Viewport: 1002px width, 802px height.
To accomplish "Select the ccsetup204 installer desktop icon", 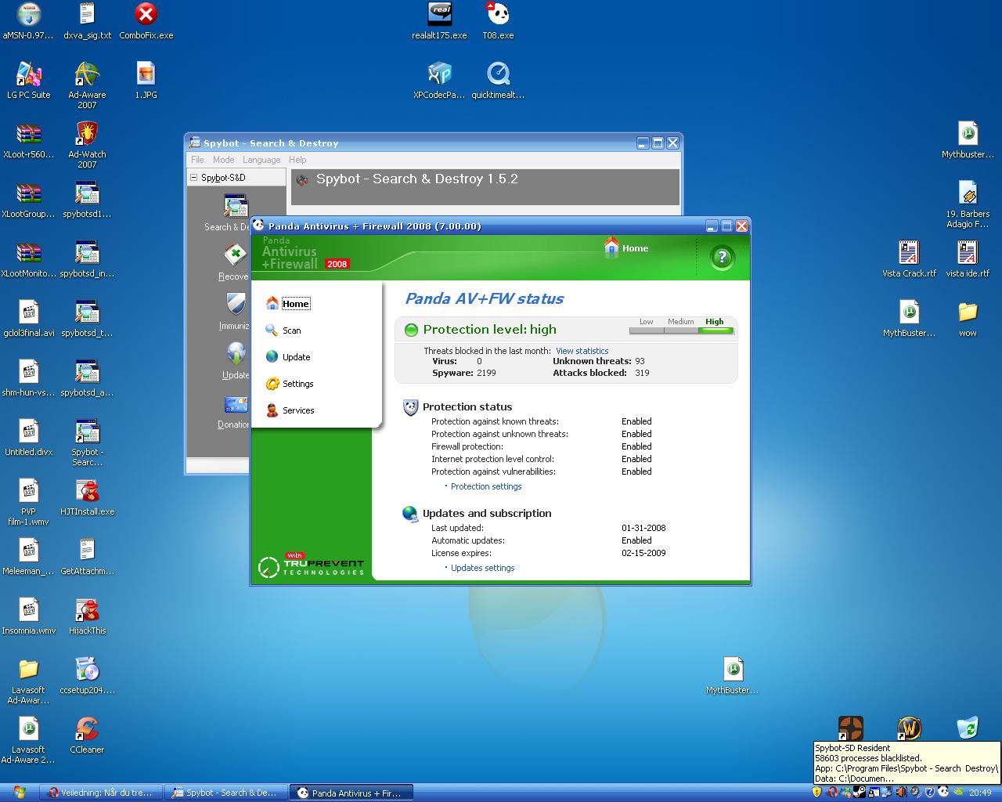I will [x=87, y=675].
